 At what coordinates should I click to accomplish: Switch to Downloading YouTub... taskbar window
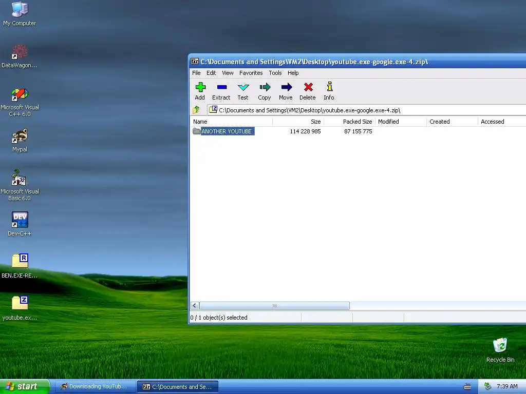(95, 386)
